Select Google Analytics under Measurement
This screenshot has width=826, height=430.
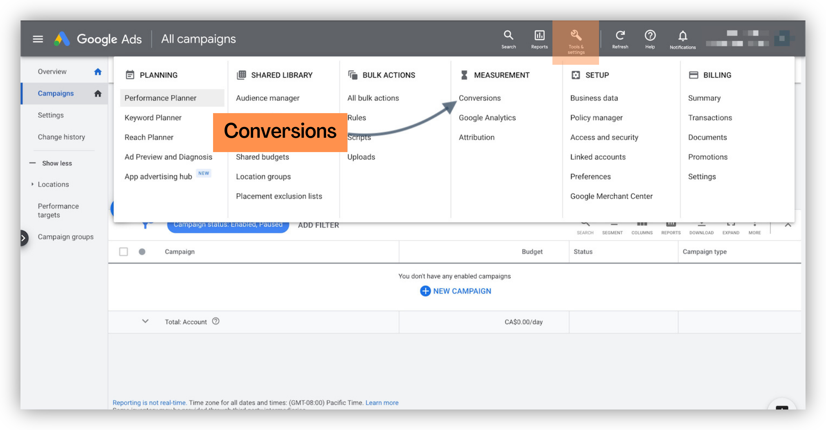[x=487, y=118]
